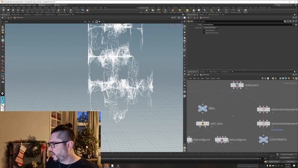Open the File menu

tap(3, 5)
